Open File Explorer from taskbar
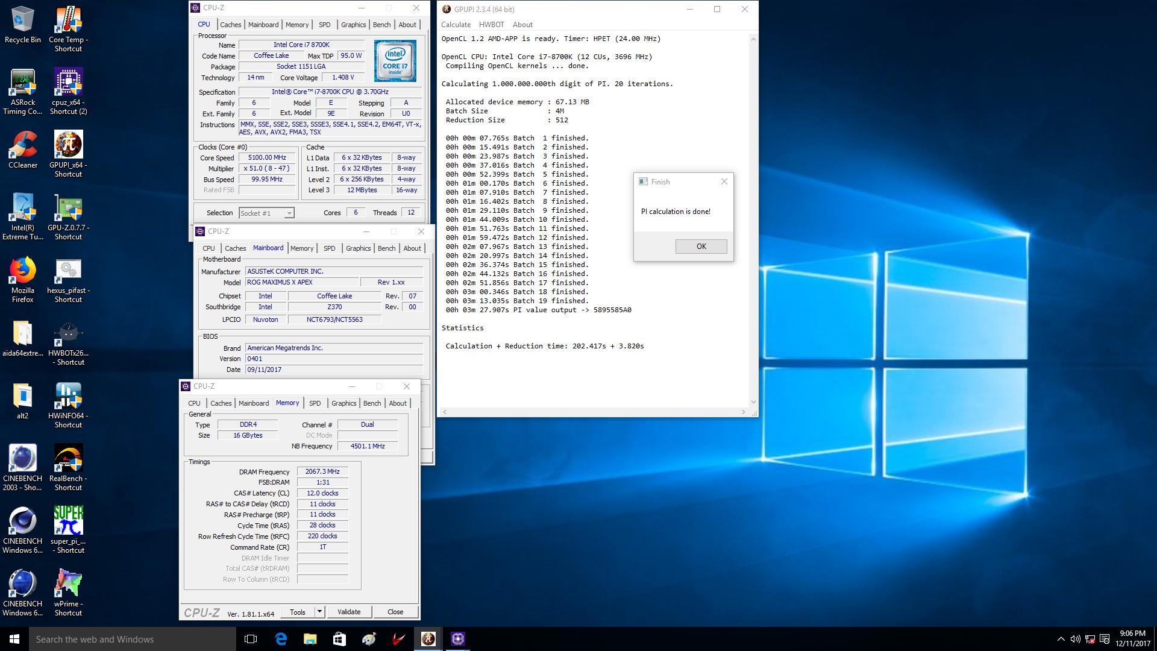Image resolution: width=1157 pixels, height=651 pixels. pos(310,639)
